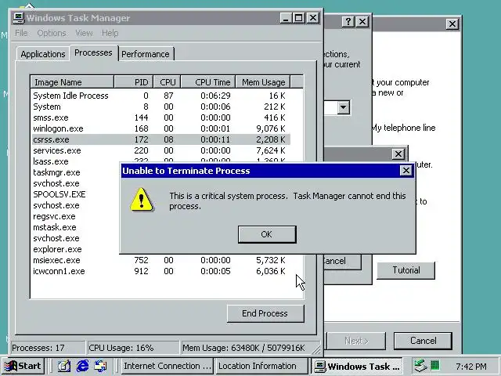Select the Processes tab
The width and height of the screenshot is (501, 376).
(93, 52)
